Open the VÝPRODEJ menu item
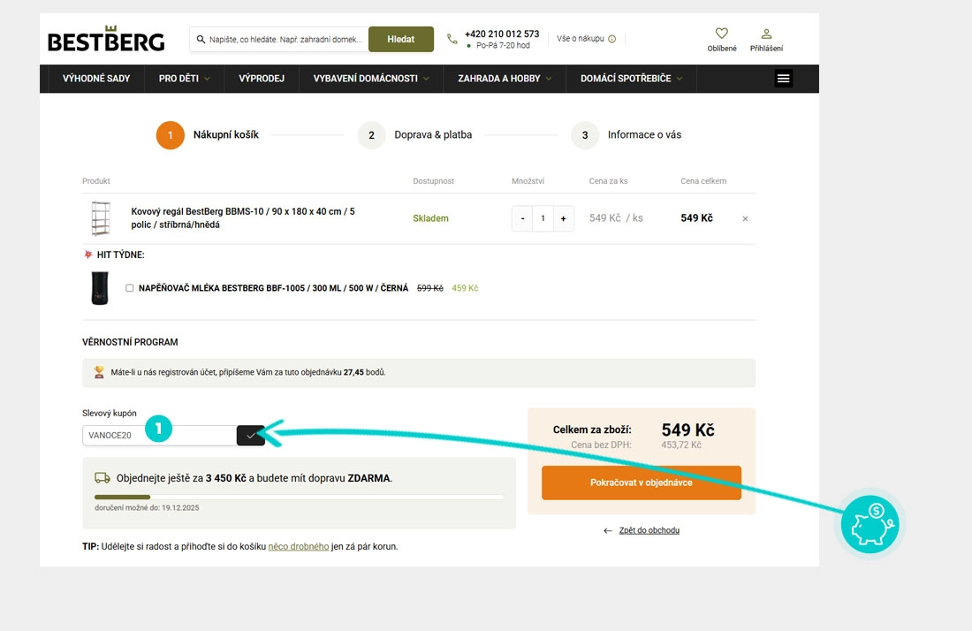 click(x=262, y=78)
